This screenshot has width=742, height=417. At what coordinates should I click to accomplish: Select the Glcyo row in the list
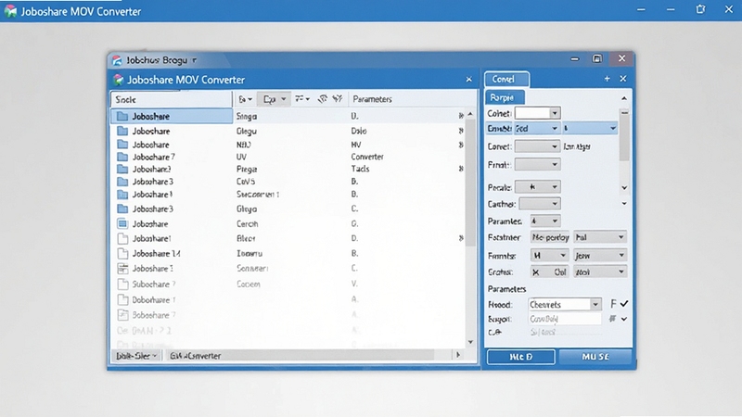click(x=288, y=208)
